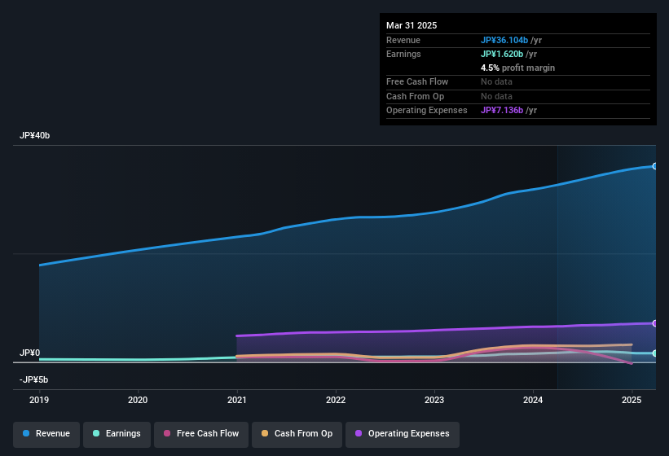Image resolution: width=669 pixels, height=456 pixels.
Task: Click the 2021 x-axis label
Action: coord(237,400)
